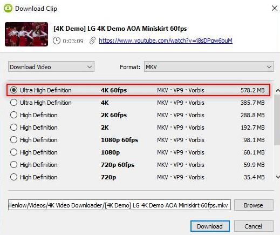Image resolution: width=280 pixels, height=235 pixels.
Task: Click the scrollbar down arrow
Action: (x=278, y=177)
